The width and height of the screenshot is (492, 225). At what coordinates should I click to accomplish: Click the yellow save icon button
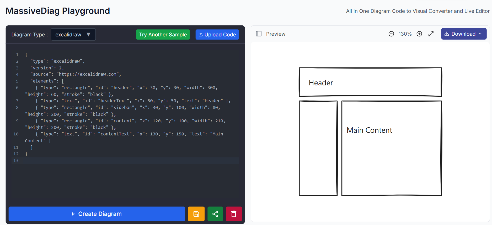tap(196, 214)
